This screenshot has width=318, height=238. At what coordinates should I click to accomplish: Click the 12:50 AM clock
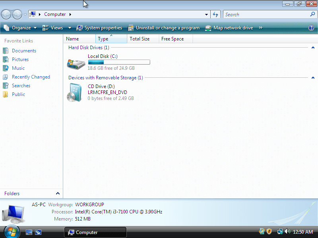[303, 232]
